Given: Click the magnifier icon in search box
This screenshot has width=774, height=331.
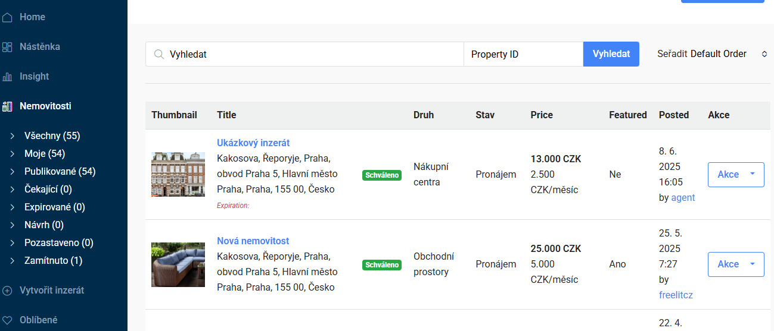Looking at the screenshot, I should pyautogui.click(x=158, y=54).
